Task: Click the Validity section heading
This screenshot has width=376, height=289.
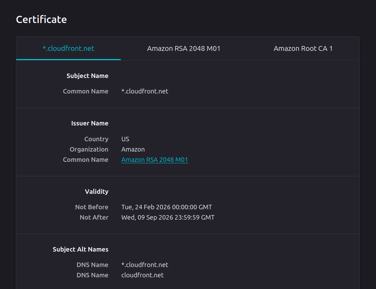Action: 96,192
